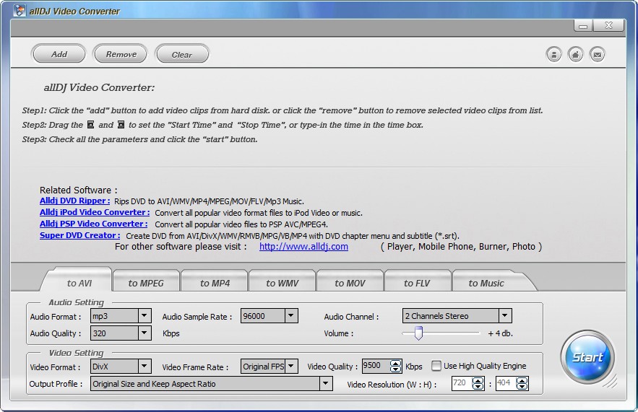
Task: Open the Alldj PSP Video Converter link
Action: [x=94, y=224]
